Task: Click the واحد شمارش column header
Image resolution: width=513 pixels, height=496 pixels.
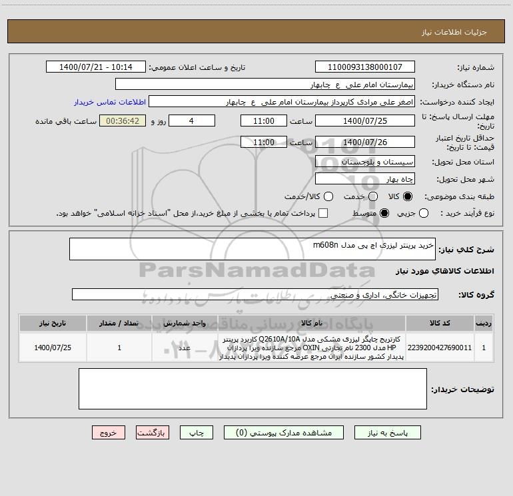Action: pyautogui.click(x=185, y=324)
